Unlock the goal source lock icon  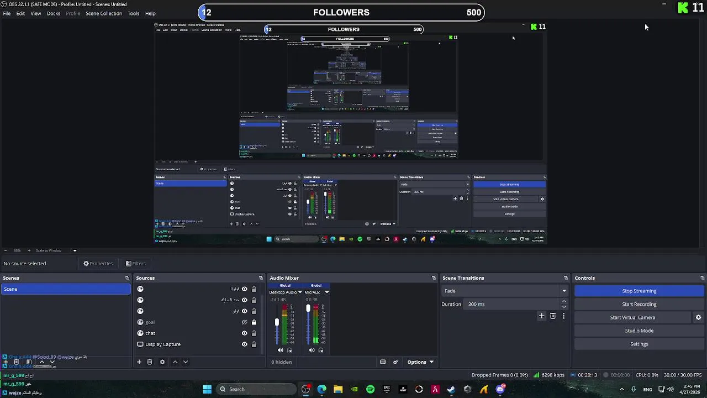point(254,322)
